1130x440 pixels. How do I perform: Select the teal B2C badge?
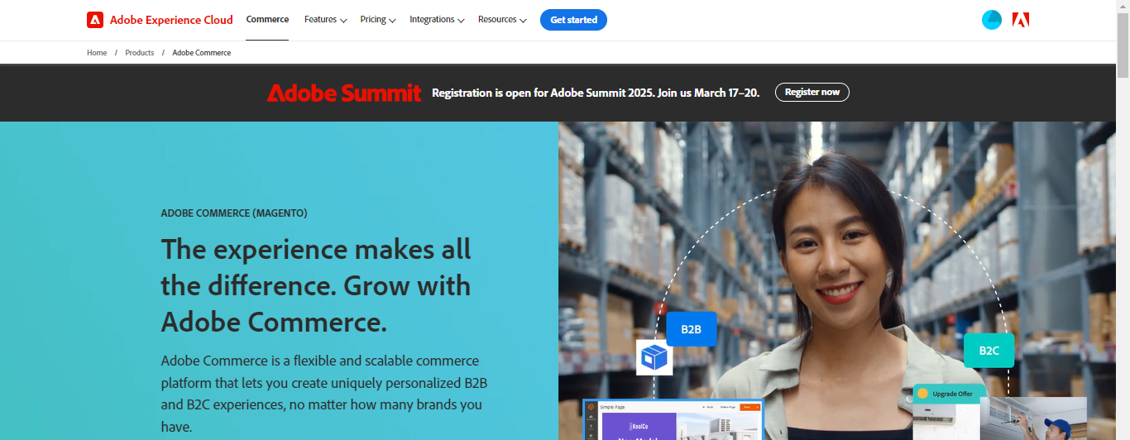989,350
